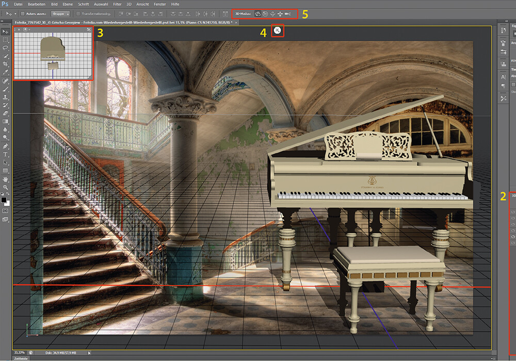The height and width of the screenshot is (361, 516).
Task: Toggle Quick Mask mode
Action: pyautogui.click(x=5, y=211)
